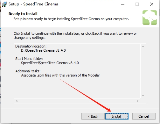This screenshot has width=160, height=124.
Task: Click the Install button to begin installation
Action: (x=117, y=116)
